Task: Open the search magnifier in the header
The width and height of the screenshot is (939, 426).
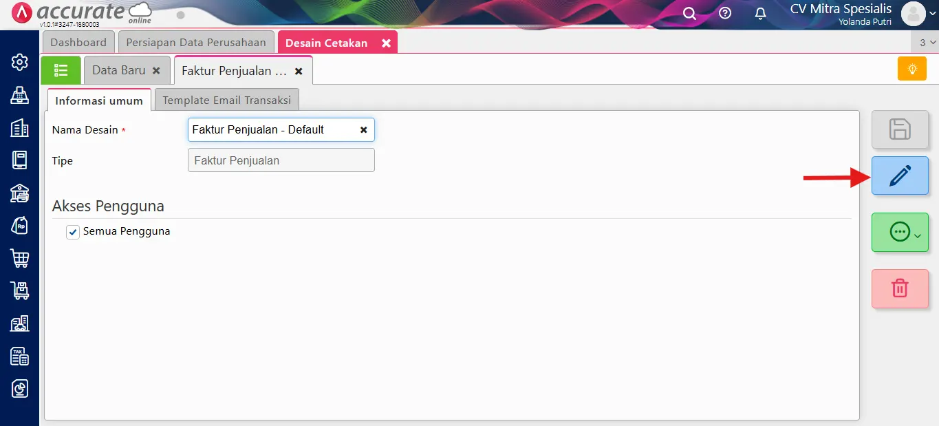Action: click(x=689, y=14)
